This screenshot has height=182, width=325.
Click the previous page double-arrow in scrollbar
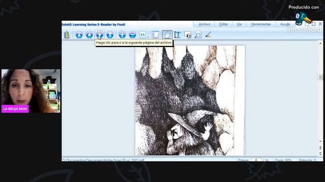pyautogui.click(x=320, y=148)
